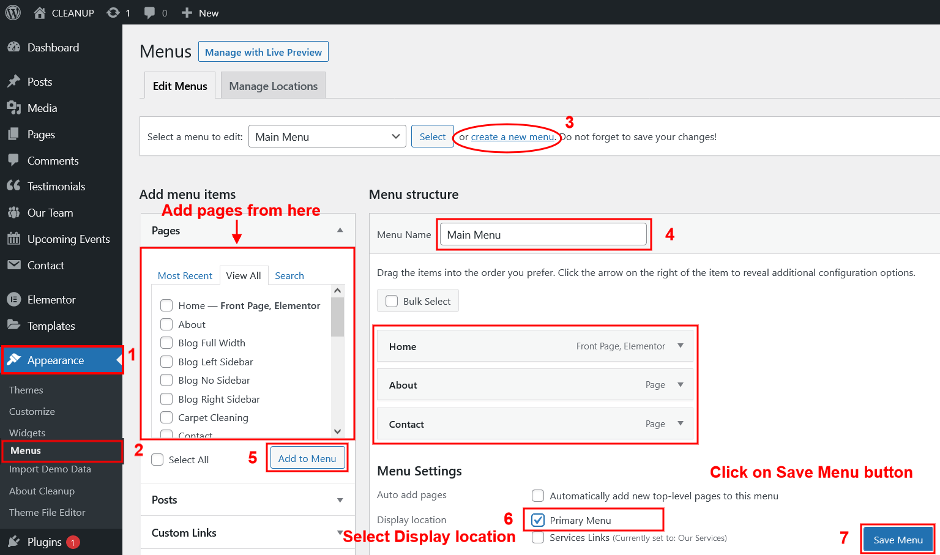Open Media via its sidebar icon

(13, 108)
